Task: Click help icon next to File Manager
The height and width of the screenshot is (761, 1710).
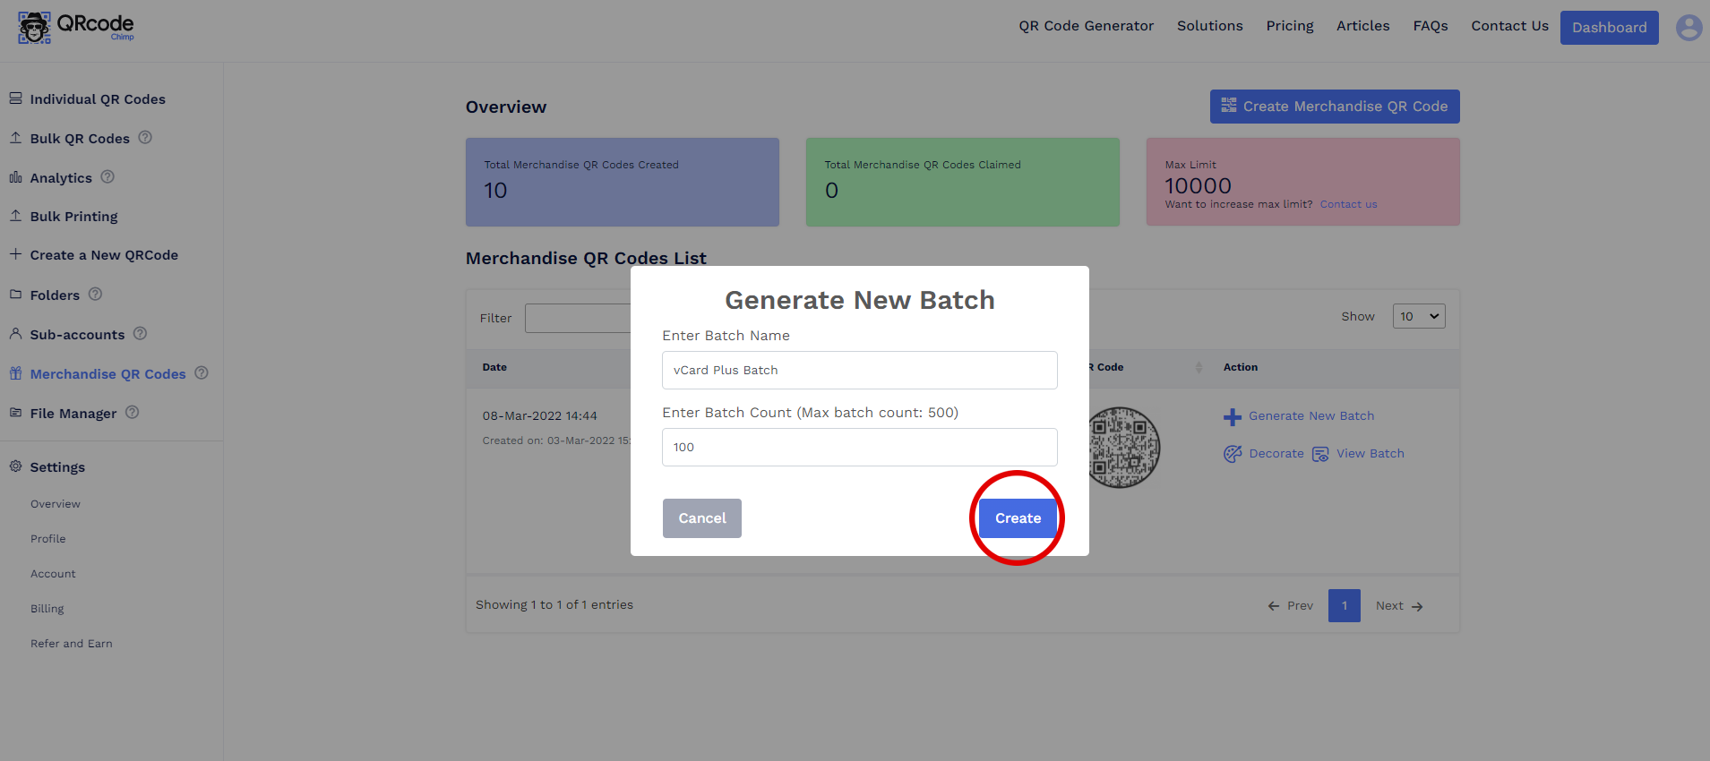Action: click(x=132, y=413)
